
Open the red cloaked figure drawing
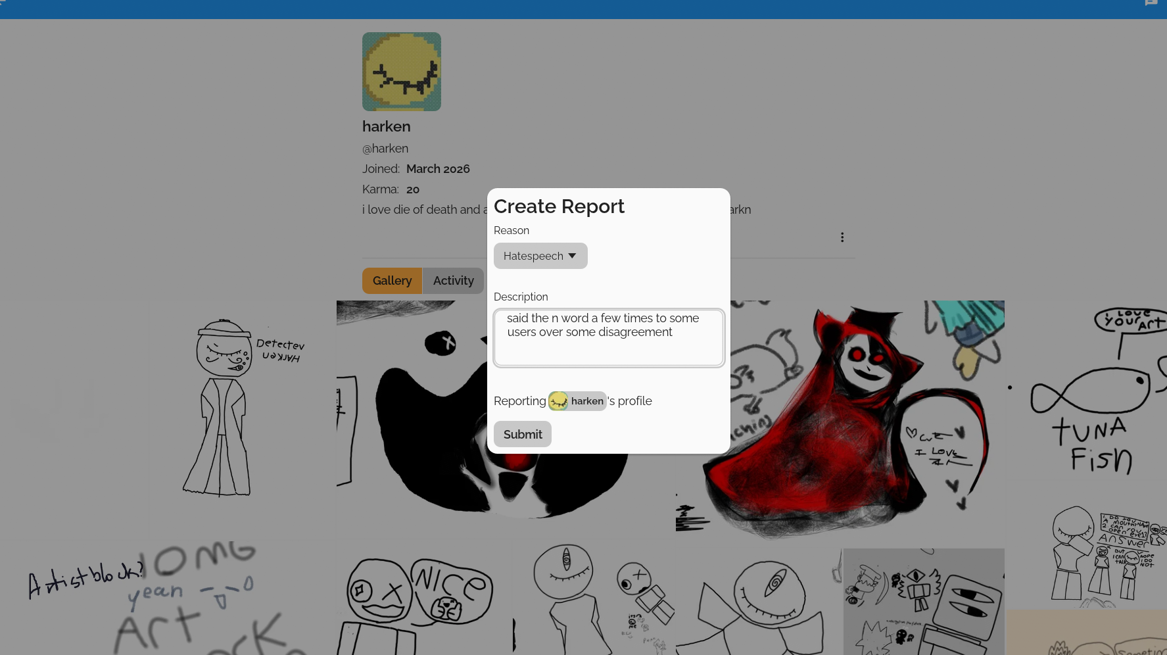click(855, 421)
